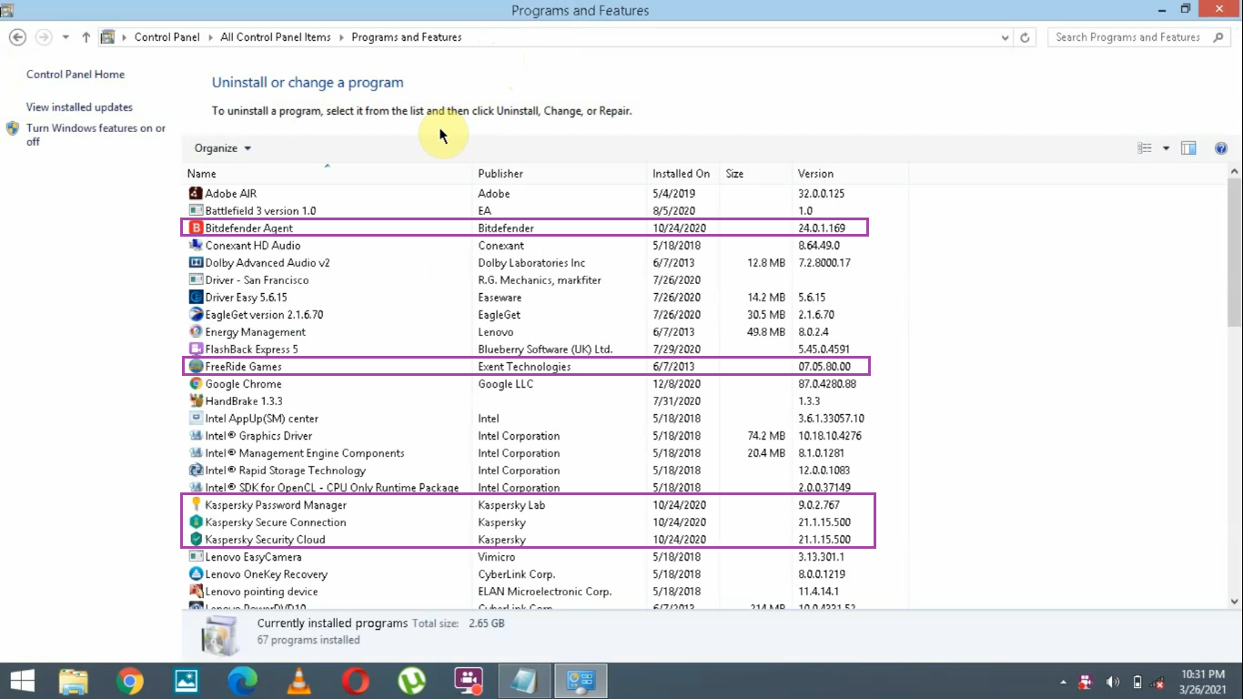Select the Kaspersky Secure Connection icon

coord(196,522)
